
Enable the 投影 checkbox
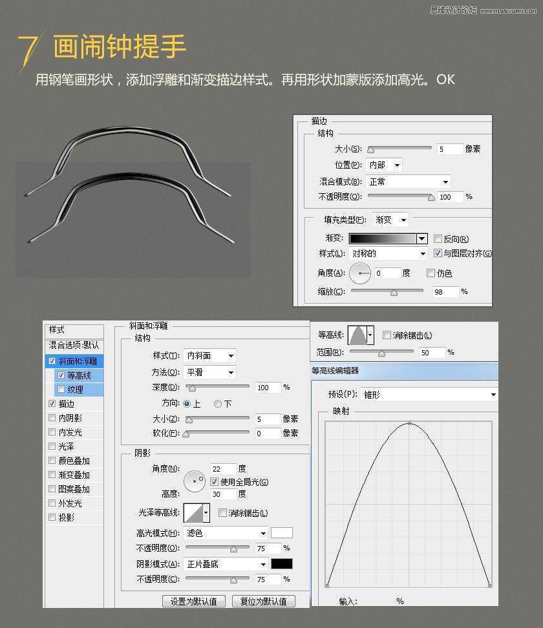tap(52, 517)
